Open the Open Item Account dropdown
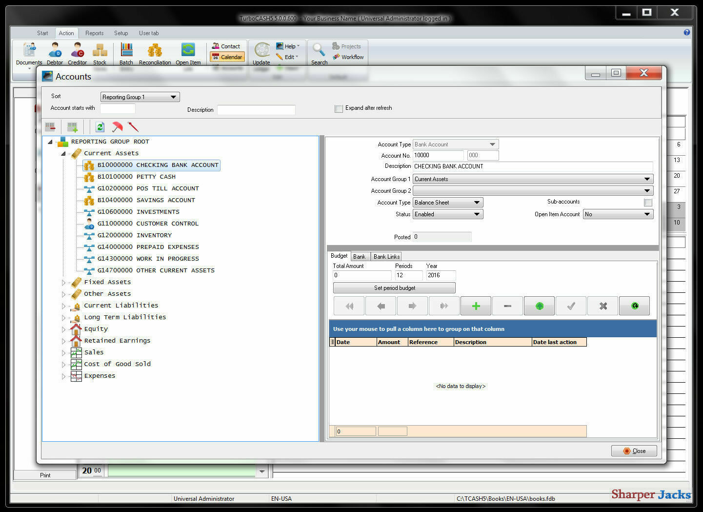Image resolution: width=703 pixels, height=512 pixels. click(x=618, y=214)
